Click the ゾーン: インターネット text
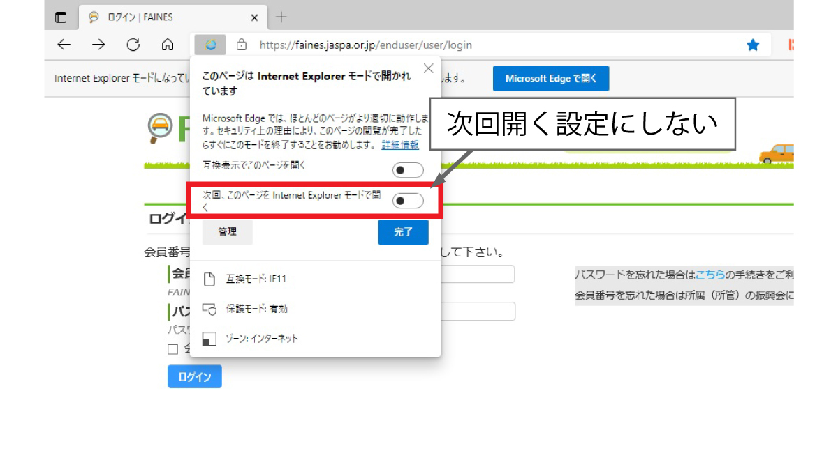838x453 pixels. (x=261, y=339)
